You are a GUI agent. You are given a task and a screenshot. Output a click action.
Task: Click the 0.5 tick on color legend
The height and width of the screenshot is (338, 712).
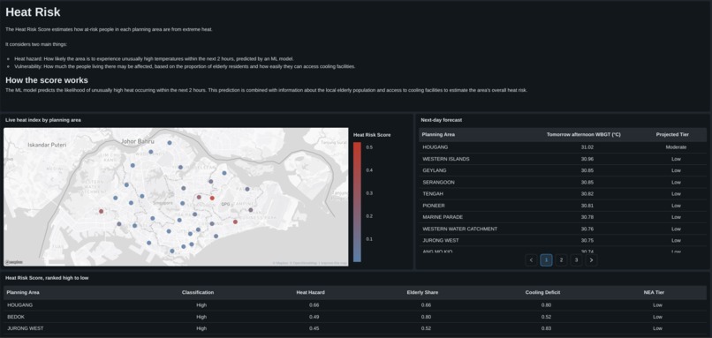pyautogui.click(x=369, y=147)
